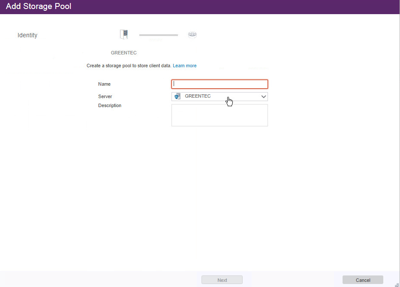Click the Server field label
This screenshot has width=400, height=287.
click(x=105, y=97)
